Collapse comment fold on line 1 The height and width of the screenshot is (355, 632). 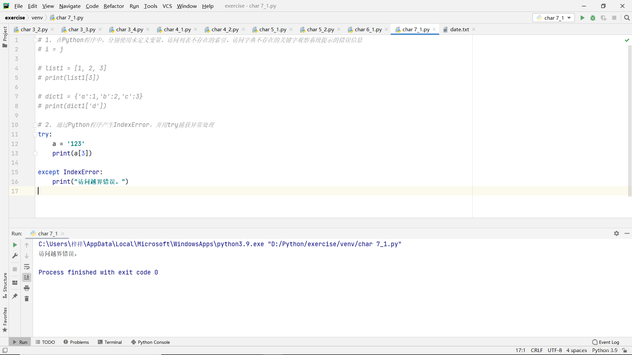pos(35,40)
